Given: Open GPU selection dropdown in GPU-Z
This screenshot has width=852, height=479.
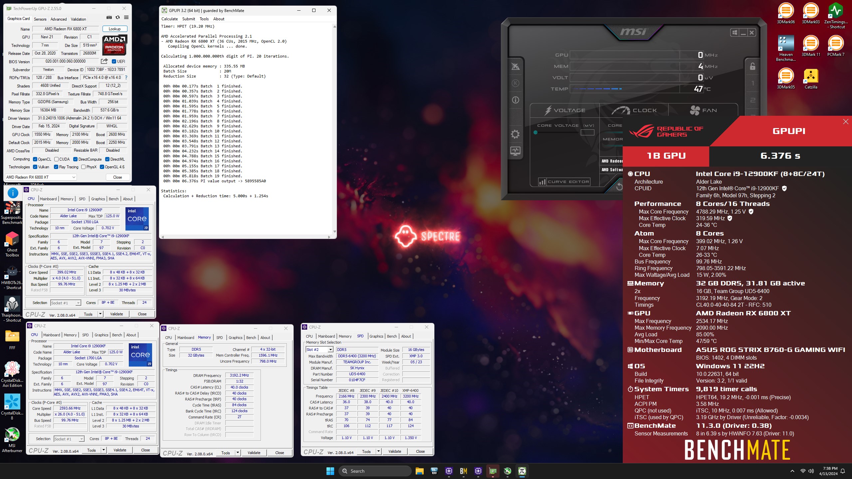Looking at the screenshot, I should [41, 177].
